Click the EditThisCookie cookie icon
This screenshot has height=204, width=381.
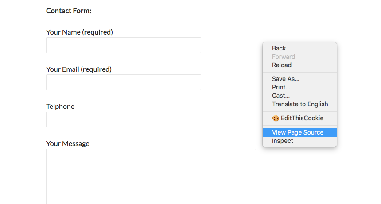click(x=275, y=118)
